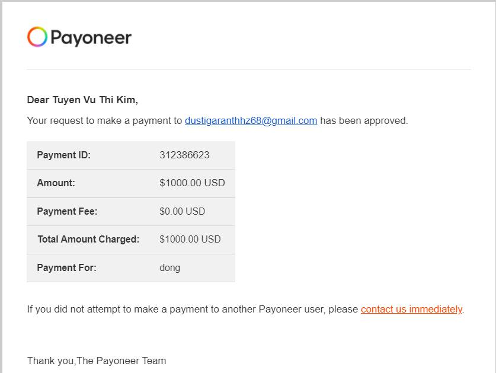Click the "Thank you, The Payoneer Team" signature
This screenshot has width=496, height=373.
coord(97,361)
